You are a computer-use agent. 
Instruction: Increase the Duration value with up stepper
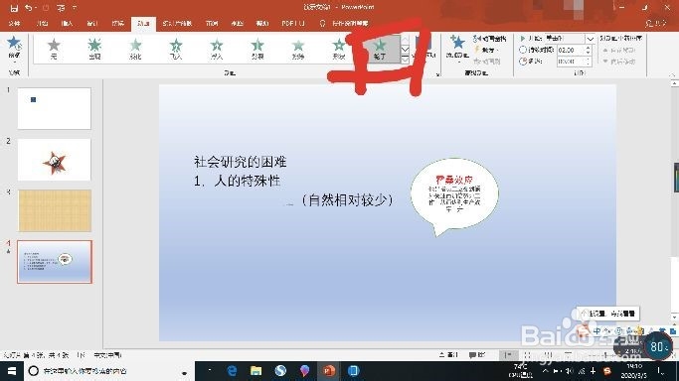click(588, 48)
